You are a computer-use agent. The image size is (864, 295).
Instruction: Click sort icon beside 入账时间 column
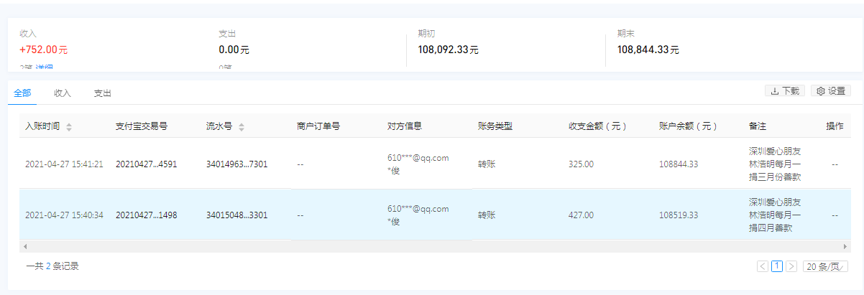point(69,127)
